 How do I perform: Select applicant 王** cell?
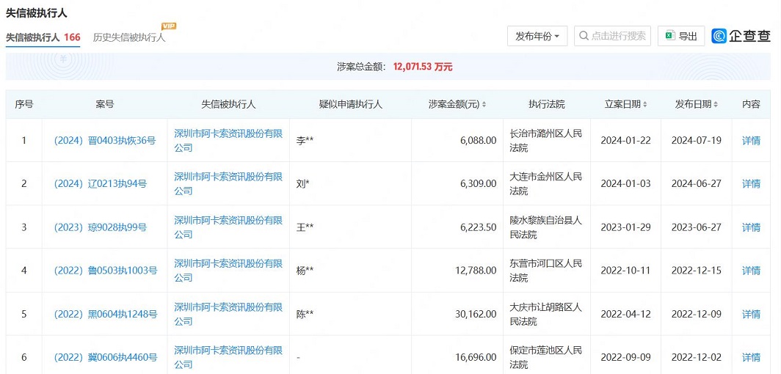click(350, 227)
